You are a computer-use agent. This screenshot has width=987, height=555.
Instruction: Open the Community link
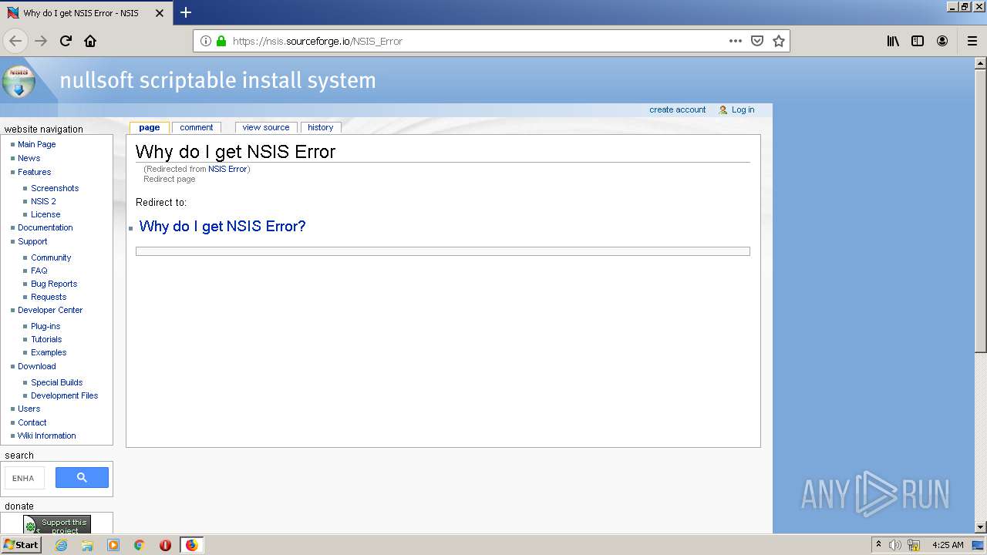tap(51, 257)
